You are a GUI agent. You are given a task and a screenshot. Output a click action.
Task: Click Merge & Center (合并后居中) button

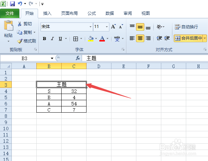pyautogui.click(x=188, y=38)
